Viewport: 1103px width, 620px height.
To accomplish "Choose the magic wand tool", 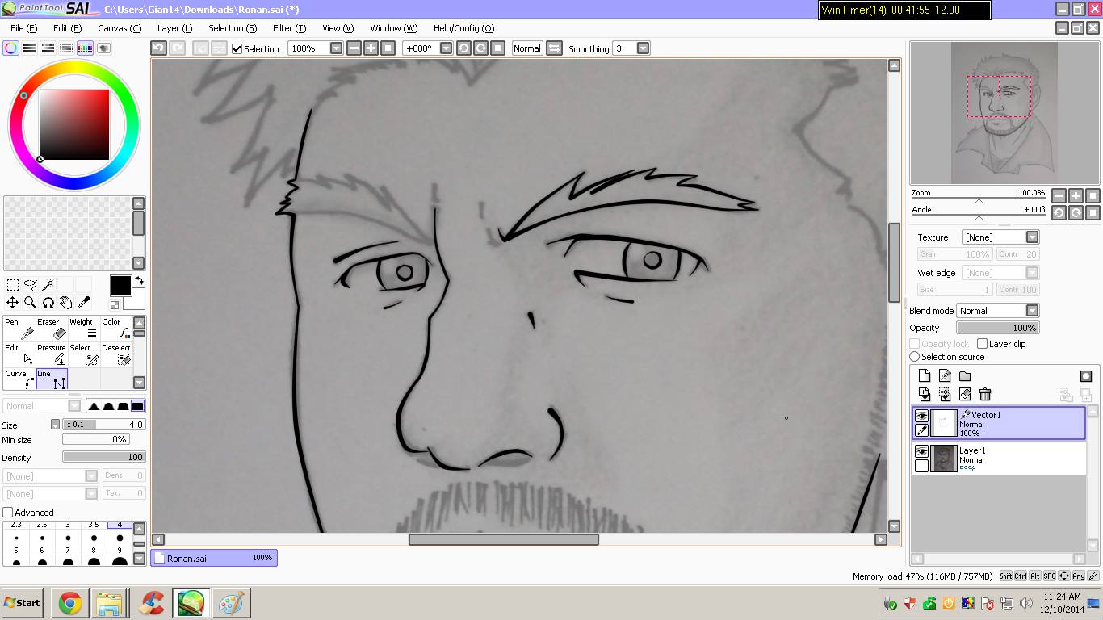I will pos(48,285).
